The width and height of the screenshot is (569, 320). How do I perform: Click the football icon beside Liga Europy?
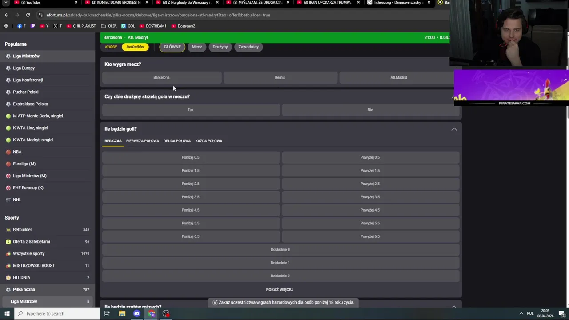tap(8, 68)
